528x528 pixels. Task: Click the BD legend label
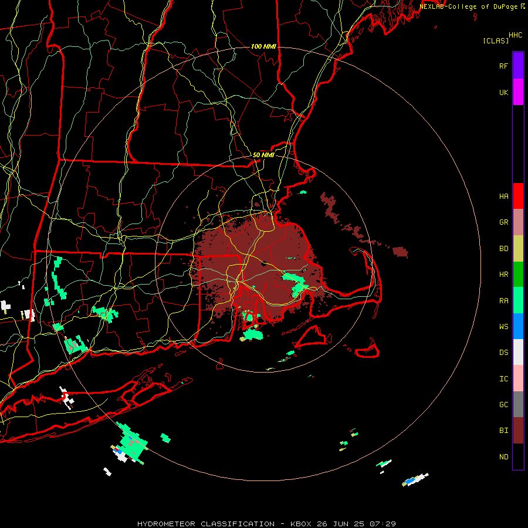click(503, 249)
